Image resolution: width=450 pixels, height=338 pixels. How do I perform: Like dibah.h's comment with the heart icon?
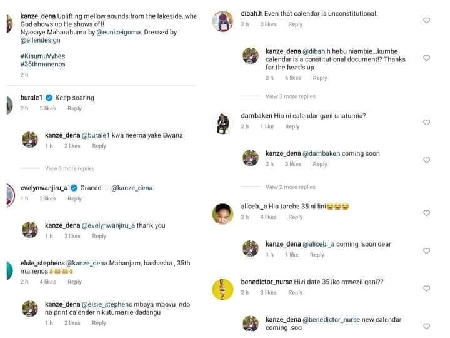tap(427, 21)
